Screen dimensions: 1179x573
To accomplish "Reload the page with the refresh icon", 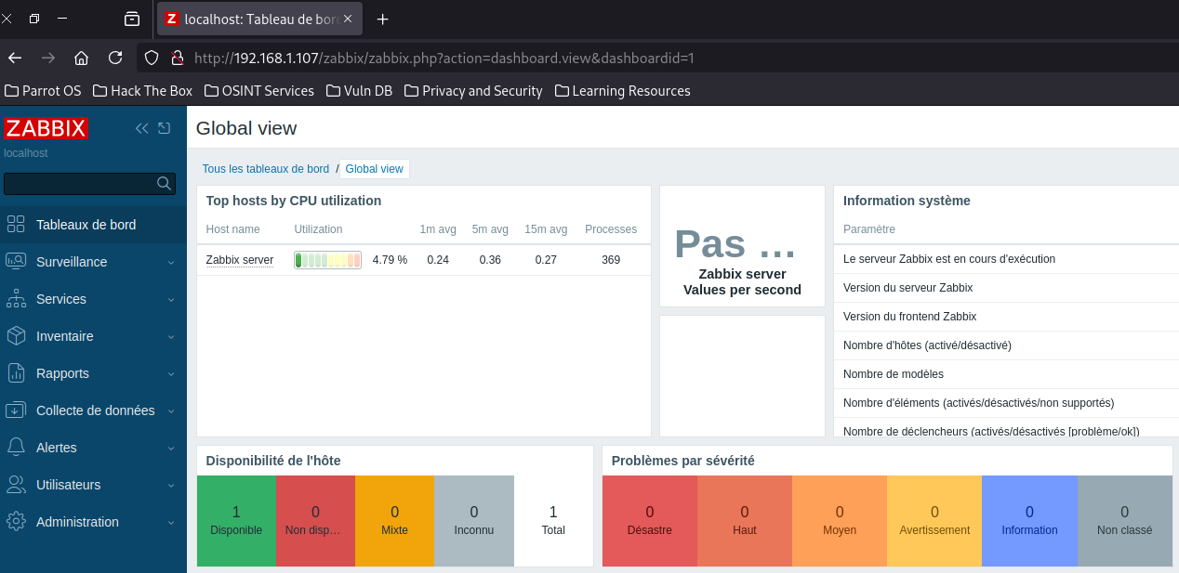I will 115,58.
